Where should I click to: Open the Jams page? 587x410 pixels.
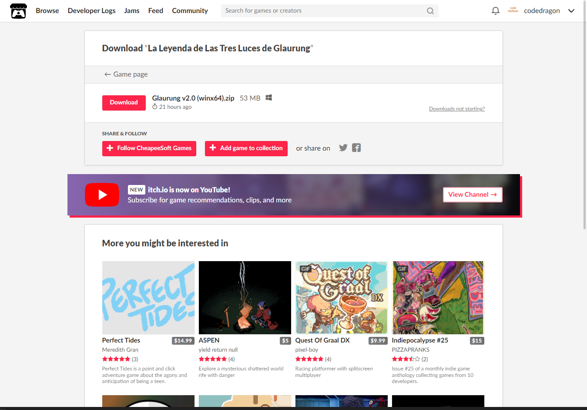click(x=132, y=11)
